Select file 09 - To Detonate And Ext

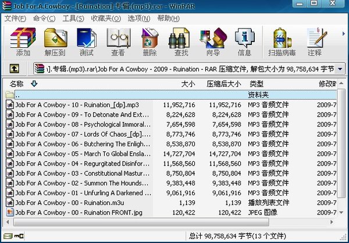[x=82, y=115]
